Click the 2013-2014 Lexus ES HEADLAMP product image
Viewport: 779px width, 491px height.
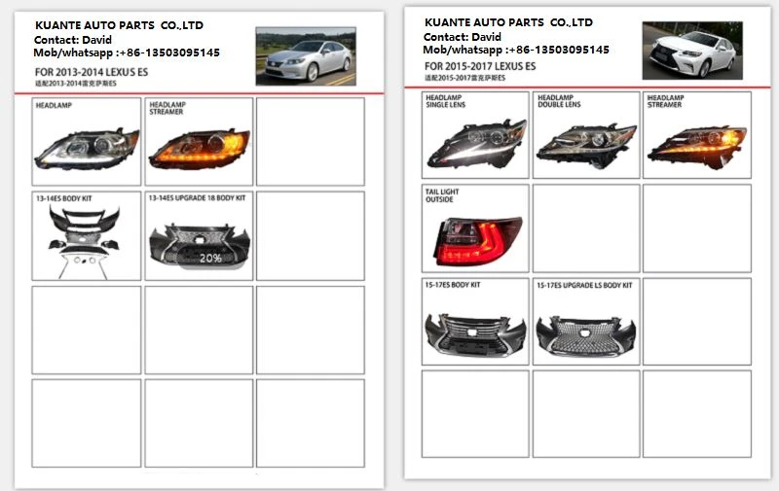pyautogui.click(x=87, y=149)
